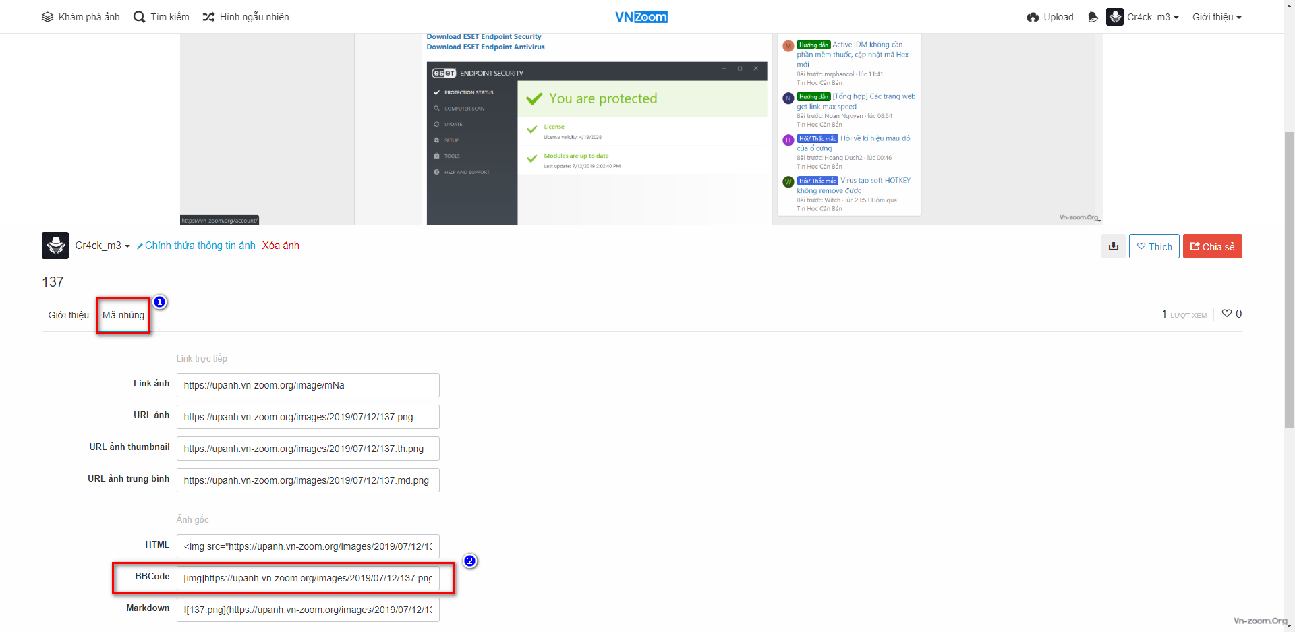Click the download image icon button

point(1113,246)
